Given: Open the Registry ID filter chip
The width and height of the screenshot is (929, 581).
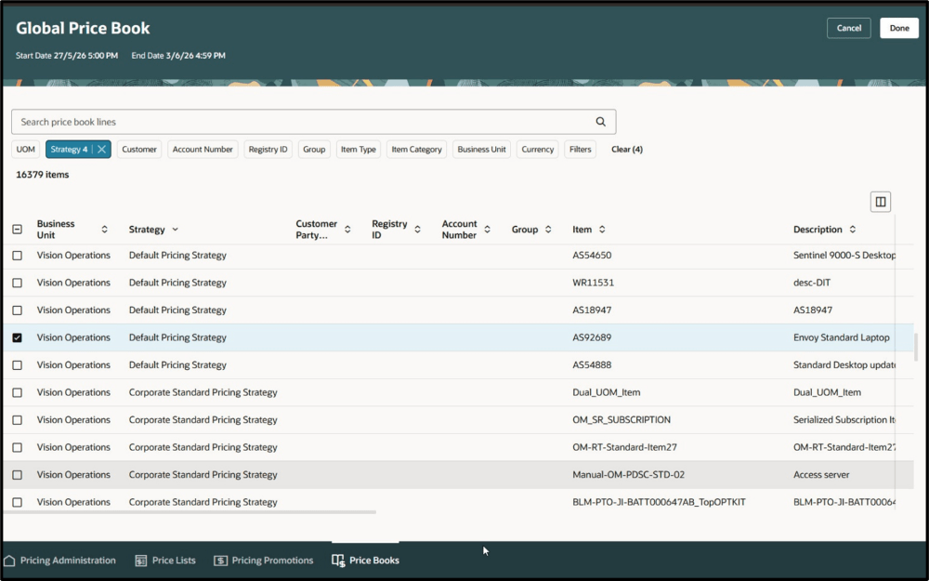Looking at the screenshot, I should pos(268,150).
